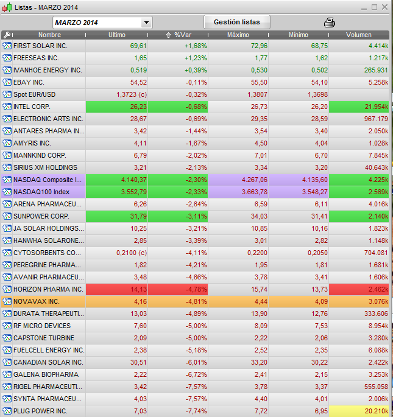Select the NOVAVAX INC. name cell
393x417 pixels.
pos(49,301)
